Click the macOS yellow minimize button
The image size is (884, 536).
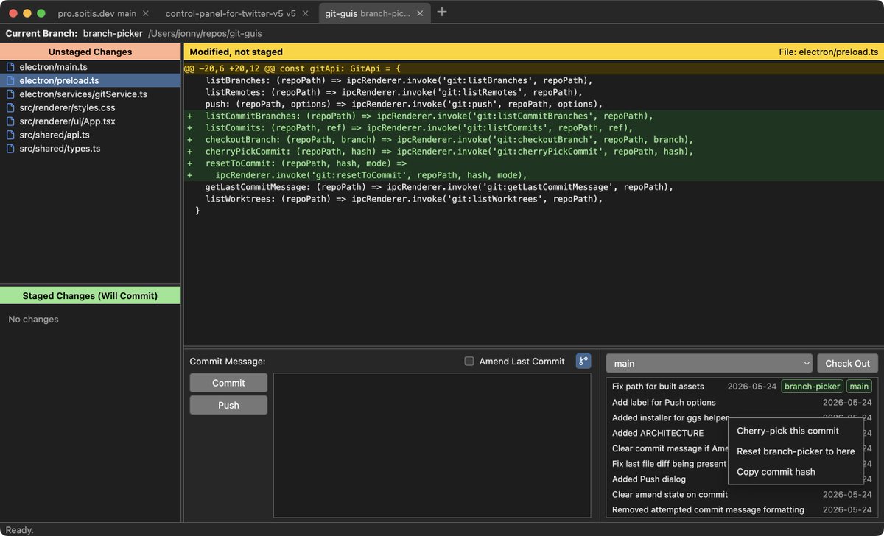27,13
